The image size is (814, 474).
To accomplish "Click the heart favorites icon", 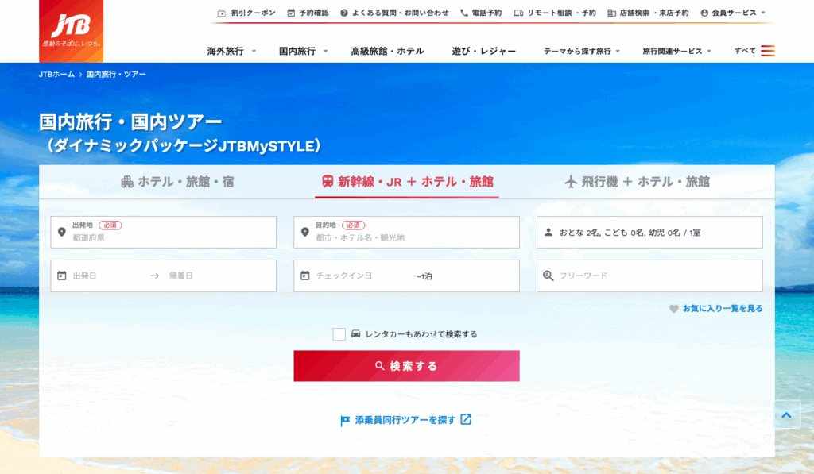I will click(674, 309).
